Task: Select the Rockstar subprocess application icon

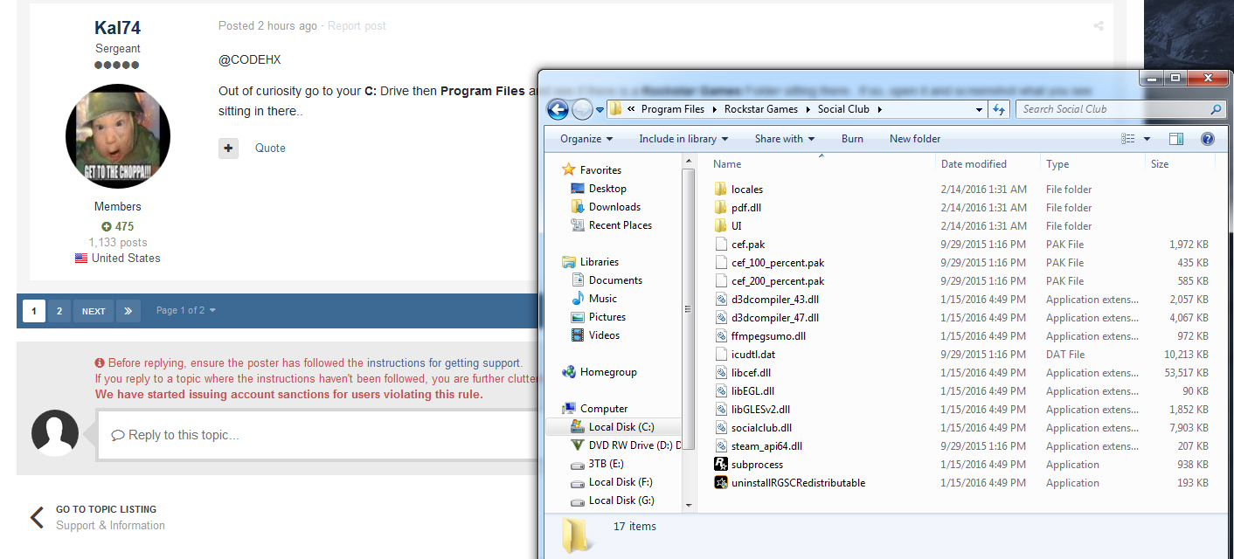Action: 720,465
